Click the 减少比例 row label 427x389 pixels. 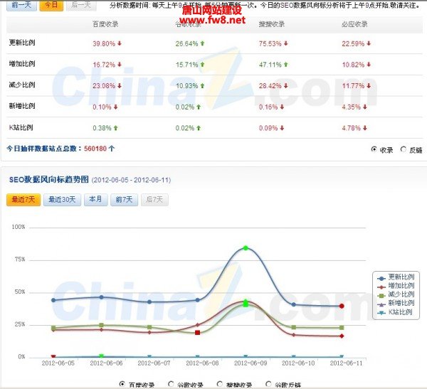pos(22,85)
